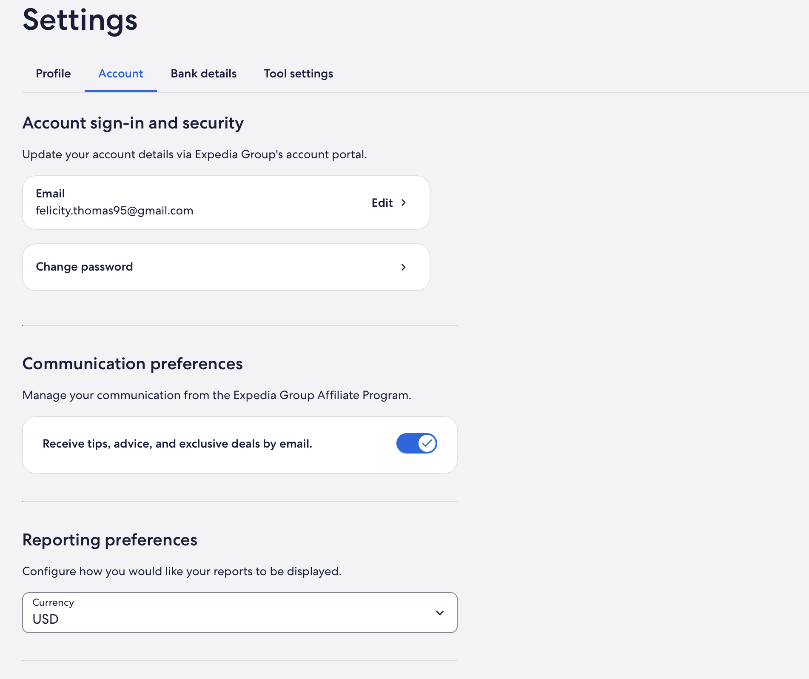Click the Communication preferences heading
The height and width of the screenshot is (679, 809).
point(132,364)
